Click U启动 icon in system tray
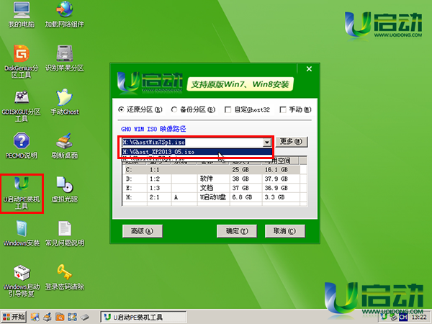 click(384, 317)
